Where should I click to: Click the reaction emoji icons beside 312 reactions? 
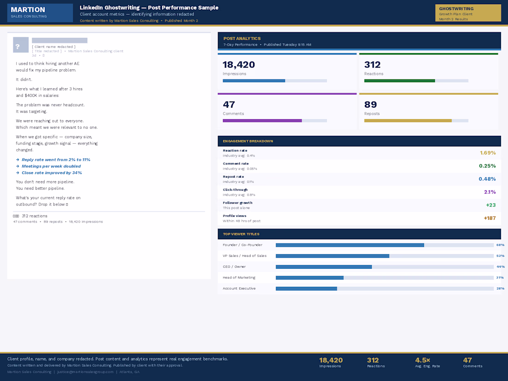click(16, 216)
